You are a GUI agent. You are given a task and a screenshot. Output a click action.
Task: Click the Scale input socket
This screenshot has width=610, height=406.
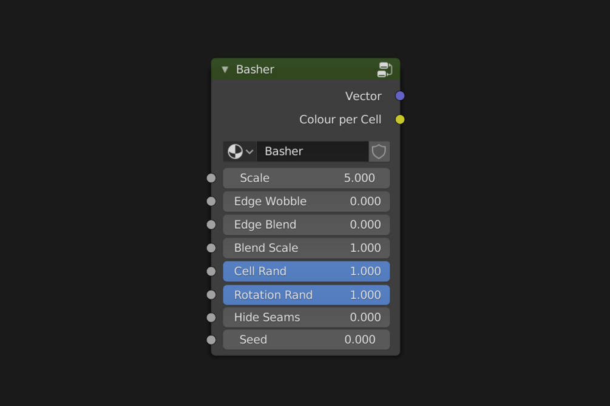[x=211, y=178]
